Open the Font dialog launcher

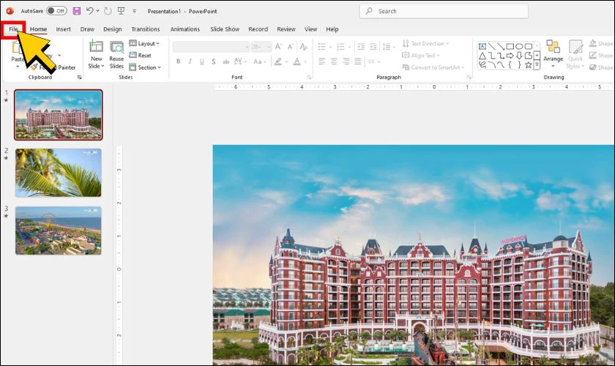(309, 78)
